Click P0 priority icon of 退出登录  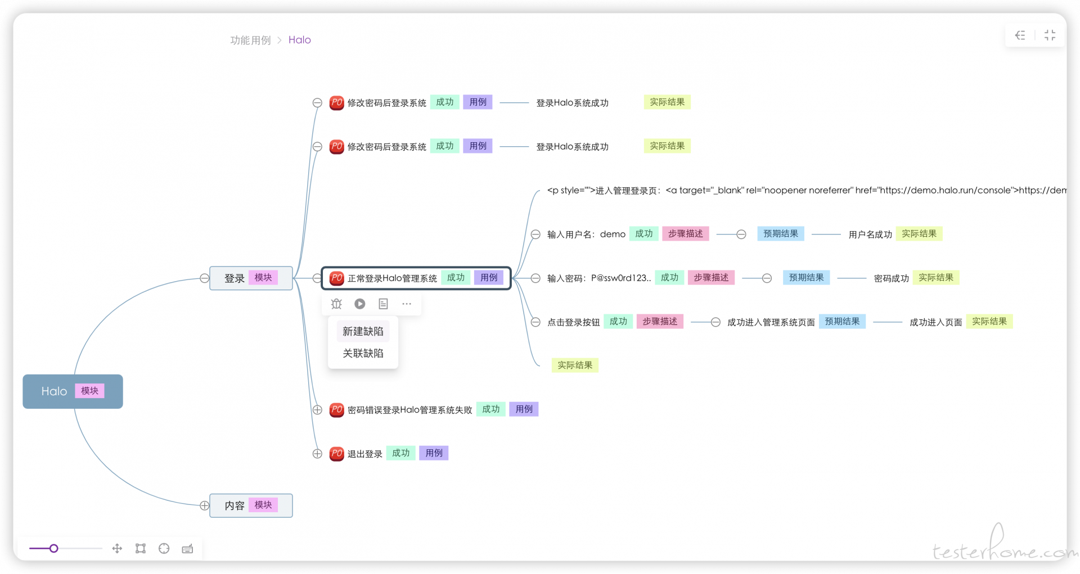pyautogui.click(x=336, y=454)
